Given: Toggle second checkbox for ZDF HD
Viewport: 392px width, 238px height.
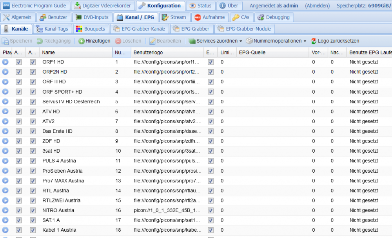Looking at the screenshot, I should pos(33,141).
